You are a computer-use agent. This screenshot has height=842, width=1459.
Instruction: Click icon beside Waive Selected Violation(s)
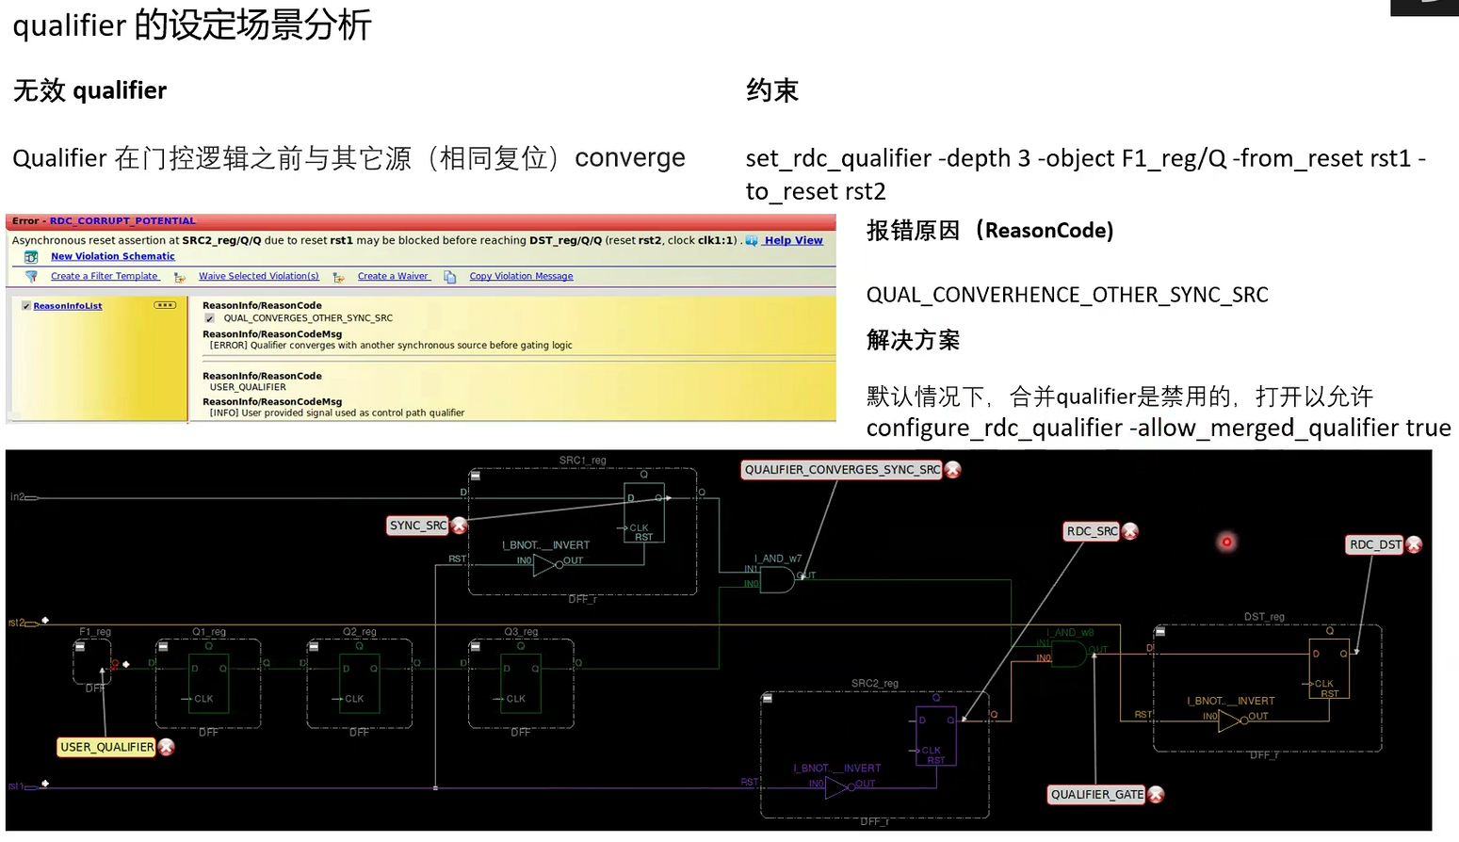[x=180, y=277]
